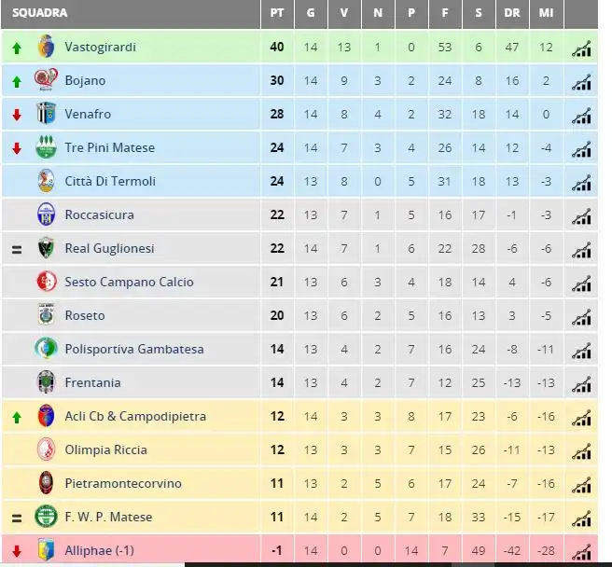
Task: Sort the table by PT column header
Action: 277,13
